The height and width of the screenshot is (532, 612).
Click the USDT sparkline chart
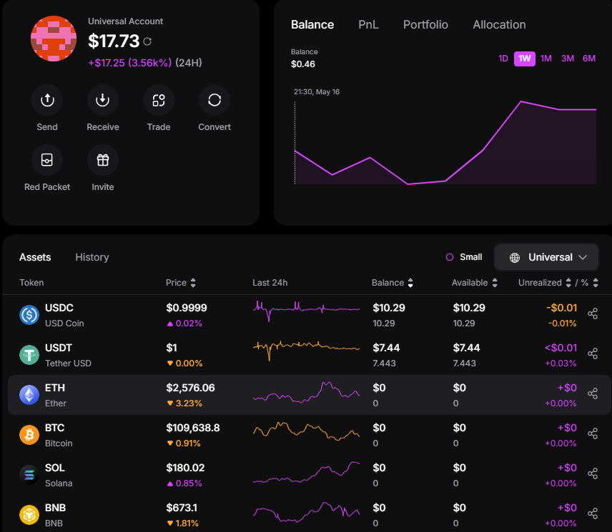pyautogui.click(x=307, y=350)
